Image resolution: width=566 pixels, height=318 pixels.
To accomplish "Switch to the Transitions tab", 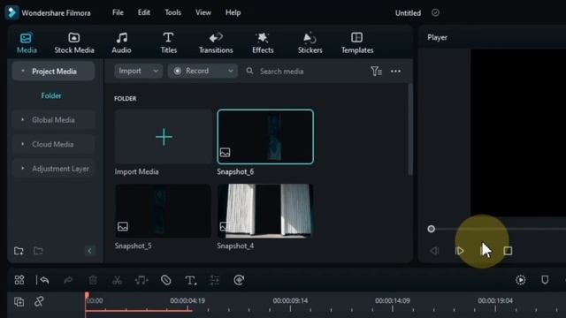I will pyautogui.click(x=216, y=43).
